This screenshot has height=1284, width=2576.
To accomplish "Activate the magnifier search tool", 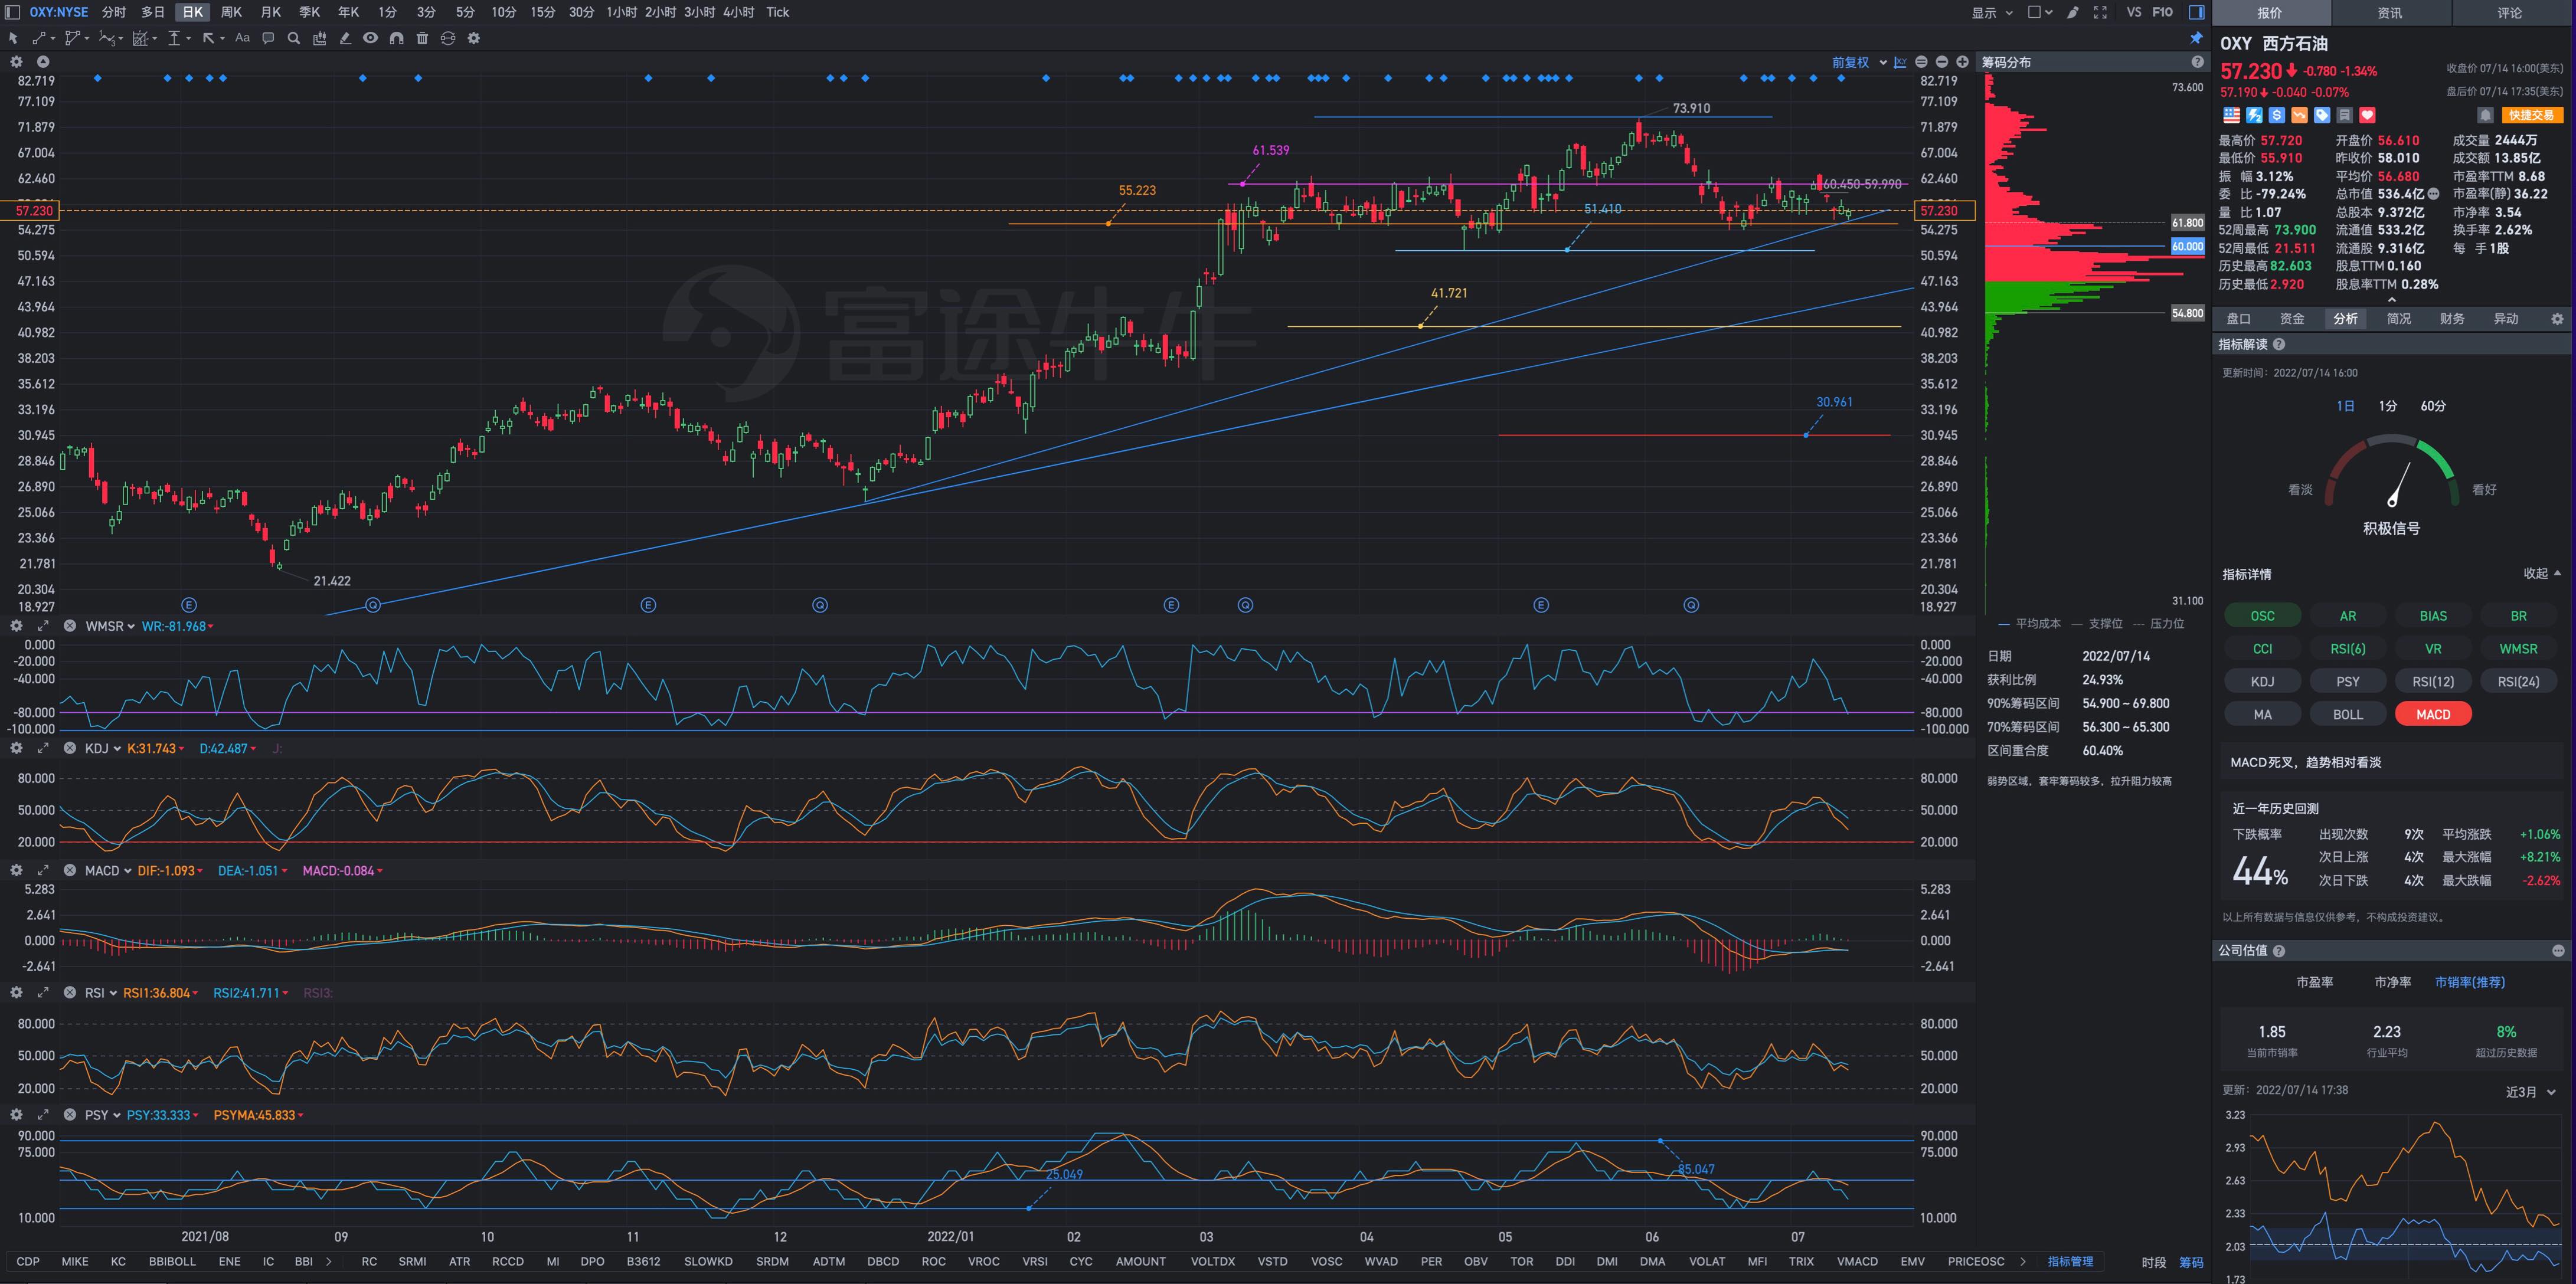I will (294, 38).
